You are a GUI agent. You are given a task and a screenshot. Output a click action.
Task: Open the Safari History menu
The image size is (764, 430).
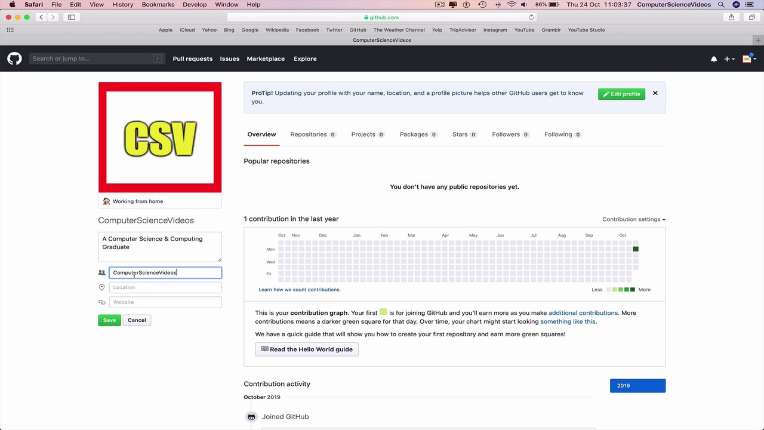[x=123, y=5]
